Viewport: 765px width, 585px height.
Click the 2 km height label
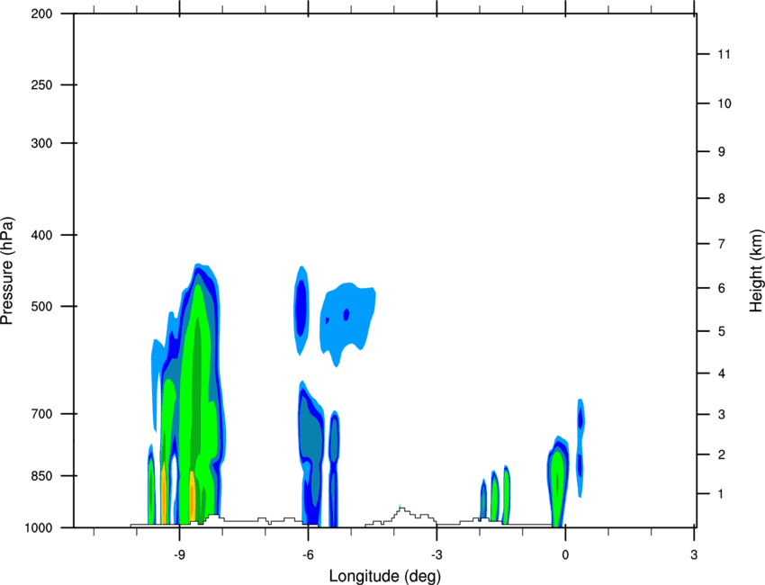722,454
